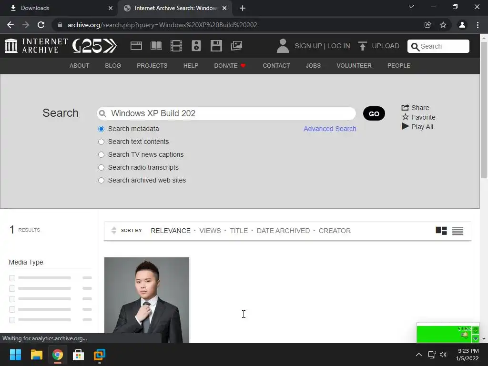Open the CONTACT menu item
This screenshot has height=366, width=488.
pyautogui.click(x=276, y=66)
